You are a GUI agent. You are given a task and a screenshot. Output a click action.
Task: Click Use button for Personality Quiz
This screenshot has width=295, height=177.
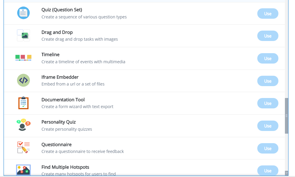point(268,126)
